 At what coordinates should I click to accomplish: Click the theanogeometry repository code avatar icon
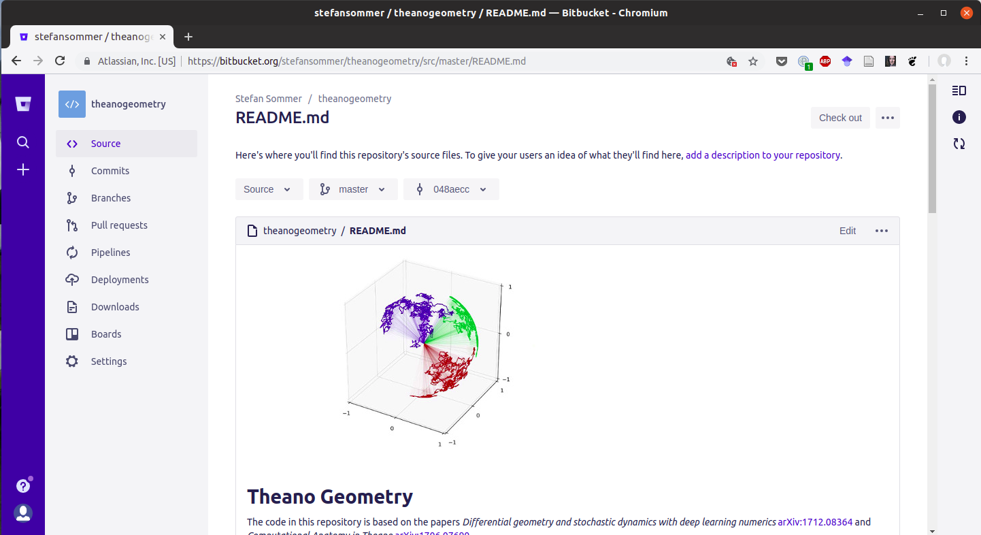click(x=72, y=104)
